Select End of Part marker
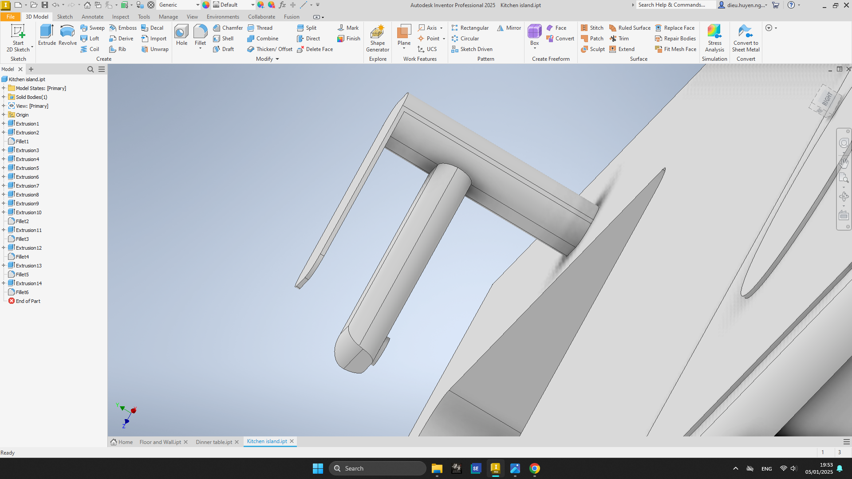852x479 pixels. click(28, 301)
